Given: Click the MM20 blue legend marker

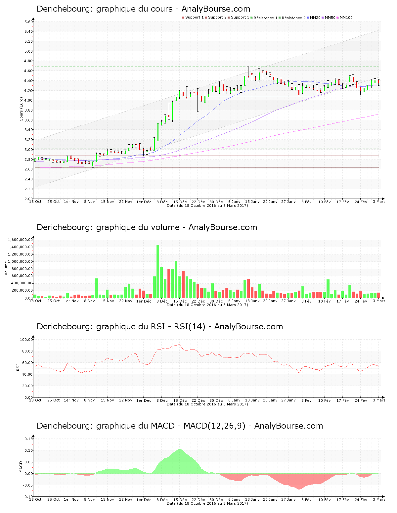Looking at the screenshot, I should click(x=308, y=18).
